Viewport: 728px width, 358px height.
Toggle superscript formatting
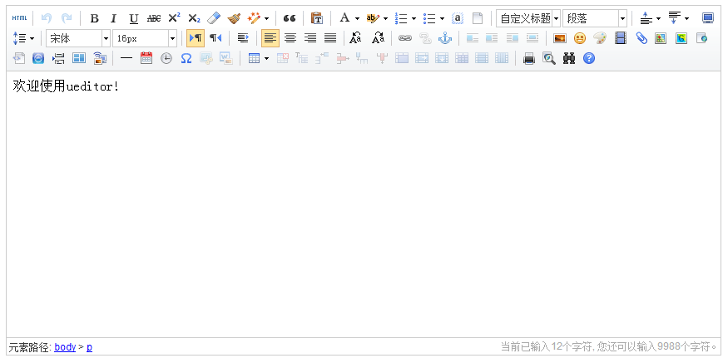click(174, 18)
